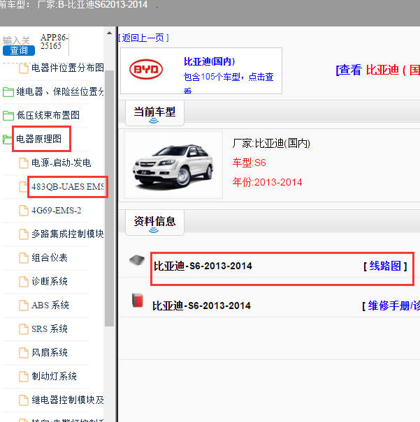
Task: Click file icon beside 继电器控制模块
Action: pos(24,400)
